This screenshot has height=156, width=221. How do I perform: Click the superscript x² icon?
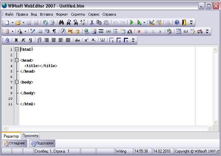[x=86, y=40]
